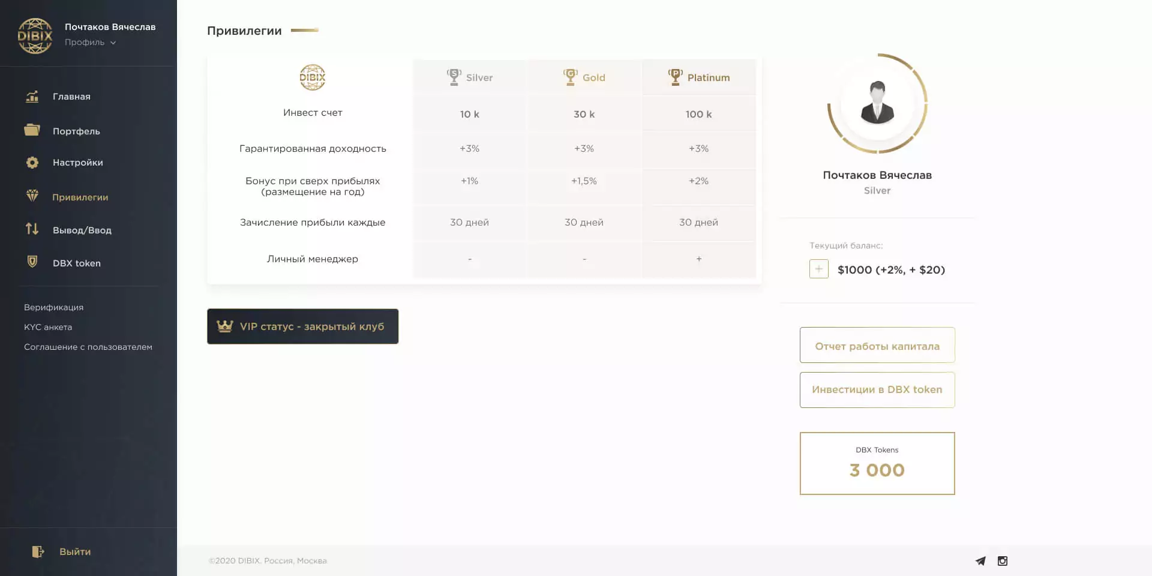Open Соглашение с пользователем link
The width and height of the screenshot is (1152, 576).
88,347
